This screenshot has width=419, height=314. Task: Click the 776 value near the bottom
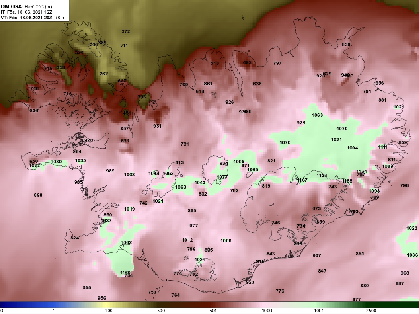pos(280,291)
